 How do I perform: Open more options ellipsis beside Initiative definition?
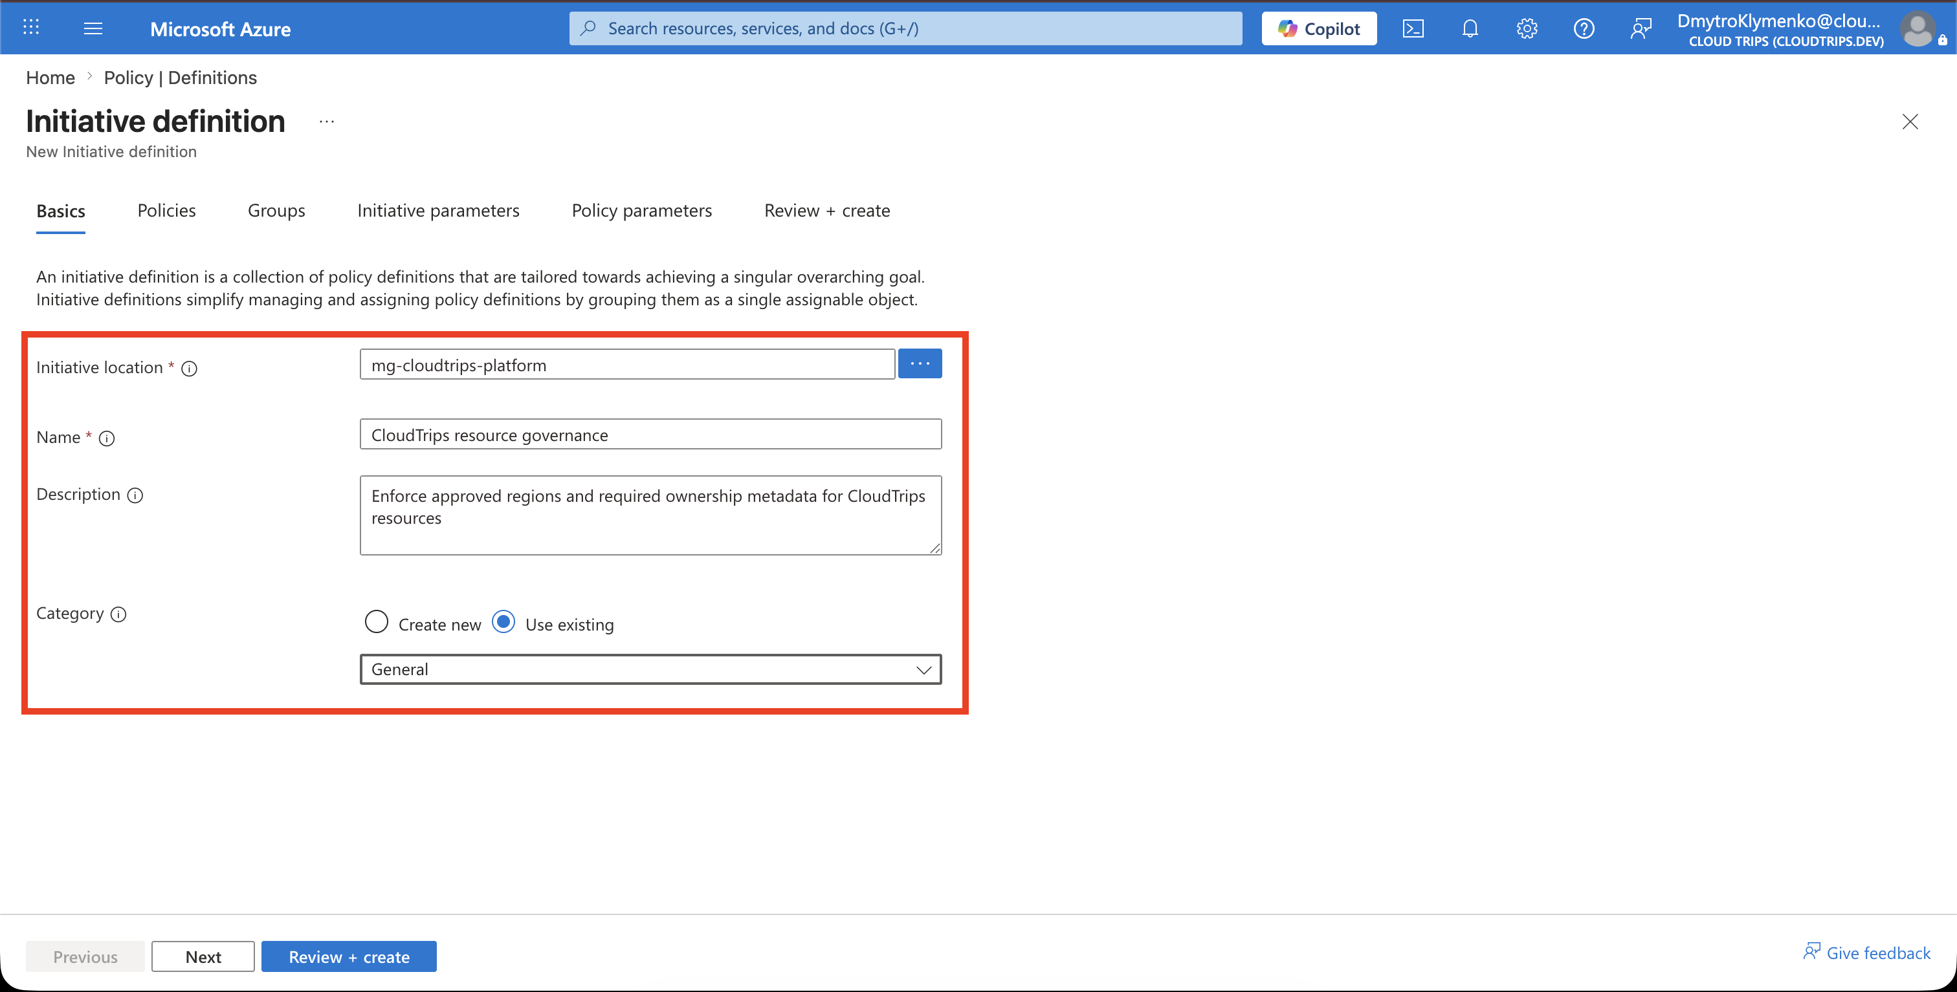click(x=327, y=122)
